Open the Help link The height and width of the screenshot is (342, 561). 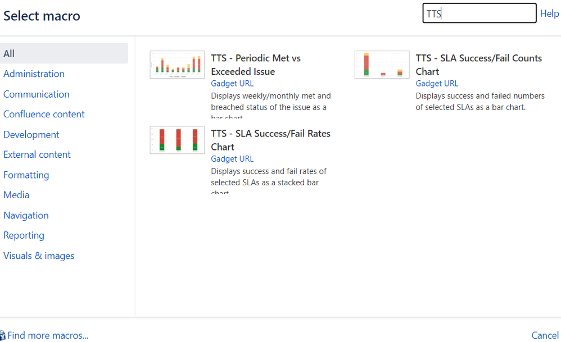tap(549, 13)
